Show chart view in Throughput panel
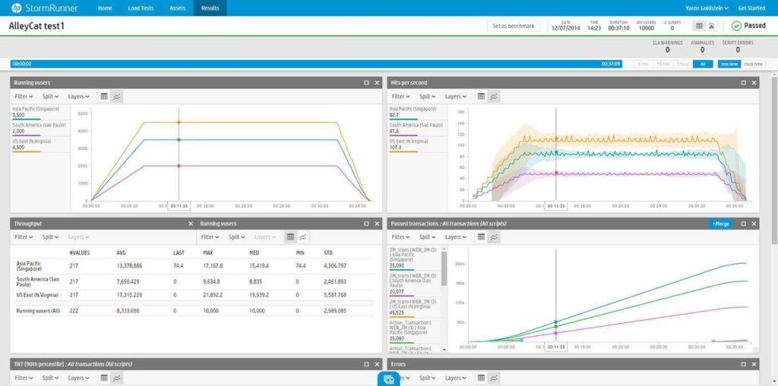The width and height of the screenshot is (778, 386). [302, 237]
